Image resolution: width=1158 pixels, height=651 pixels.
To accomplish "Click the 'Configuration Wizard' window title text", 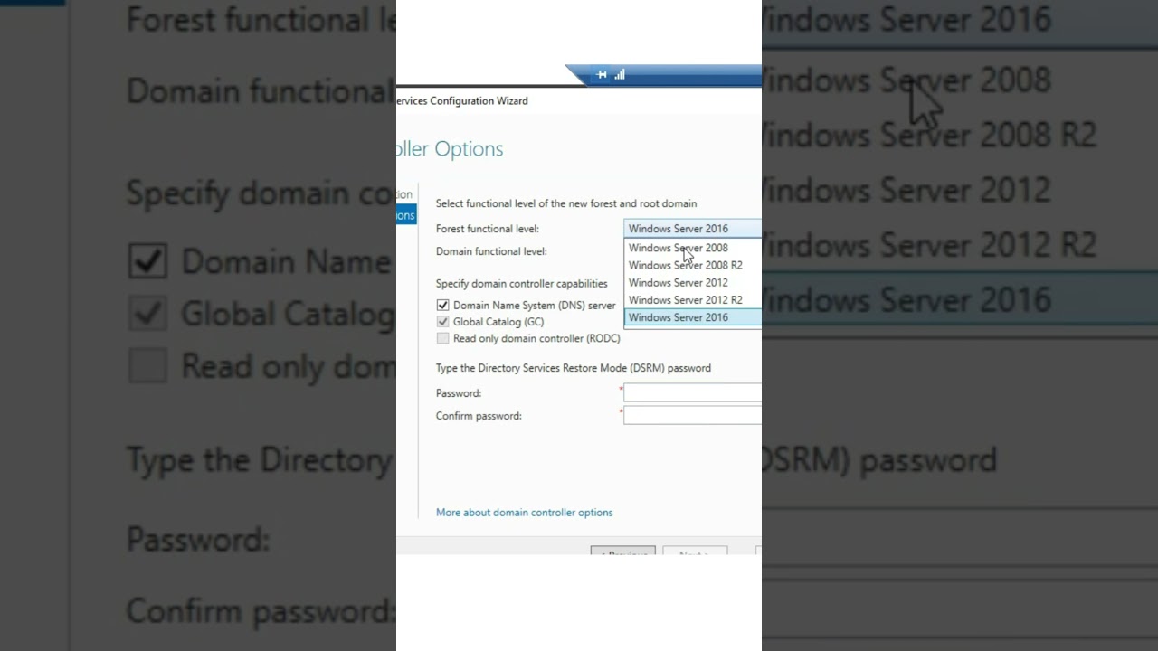I will (x=462, y=100).
